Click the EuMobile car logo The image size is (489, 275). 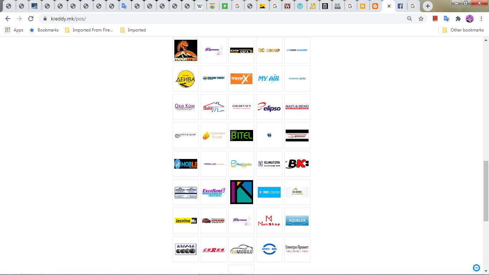point(241,249)
